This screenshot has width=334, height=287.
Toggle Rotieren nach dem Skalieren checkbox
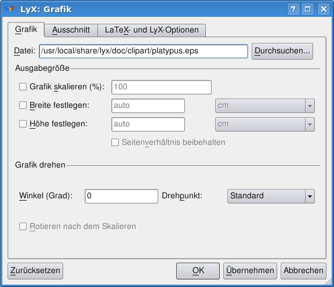[23, 226]
